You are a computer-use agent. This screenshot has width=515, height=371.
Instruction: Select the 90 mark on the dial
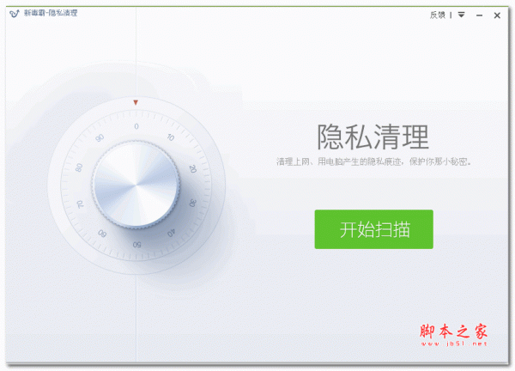(100, 137)
